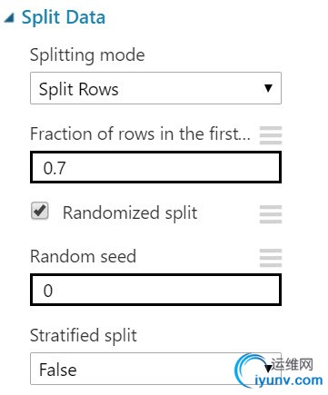Uncheck the Randomized split checkbox

(40, 211)
